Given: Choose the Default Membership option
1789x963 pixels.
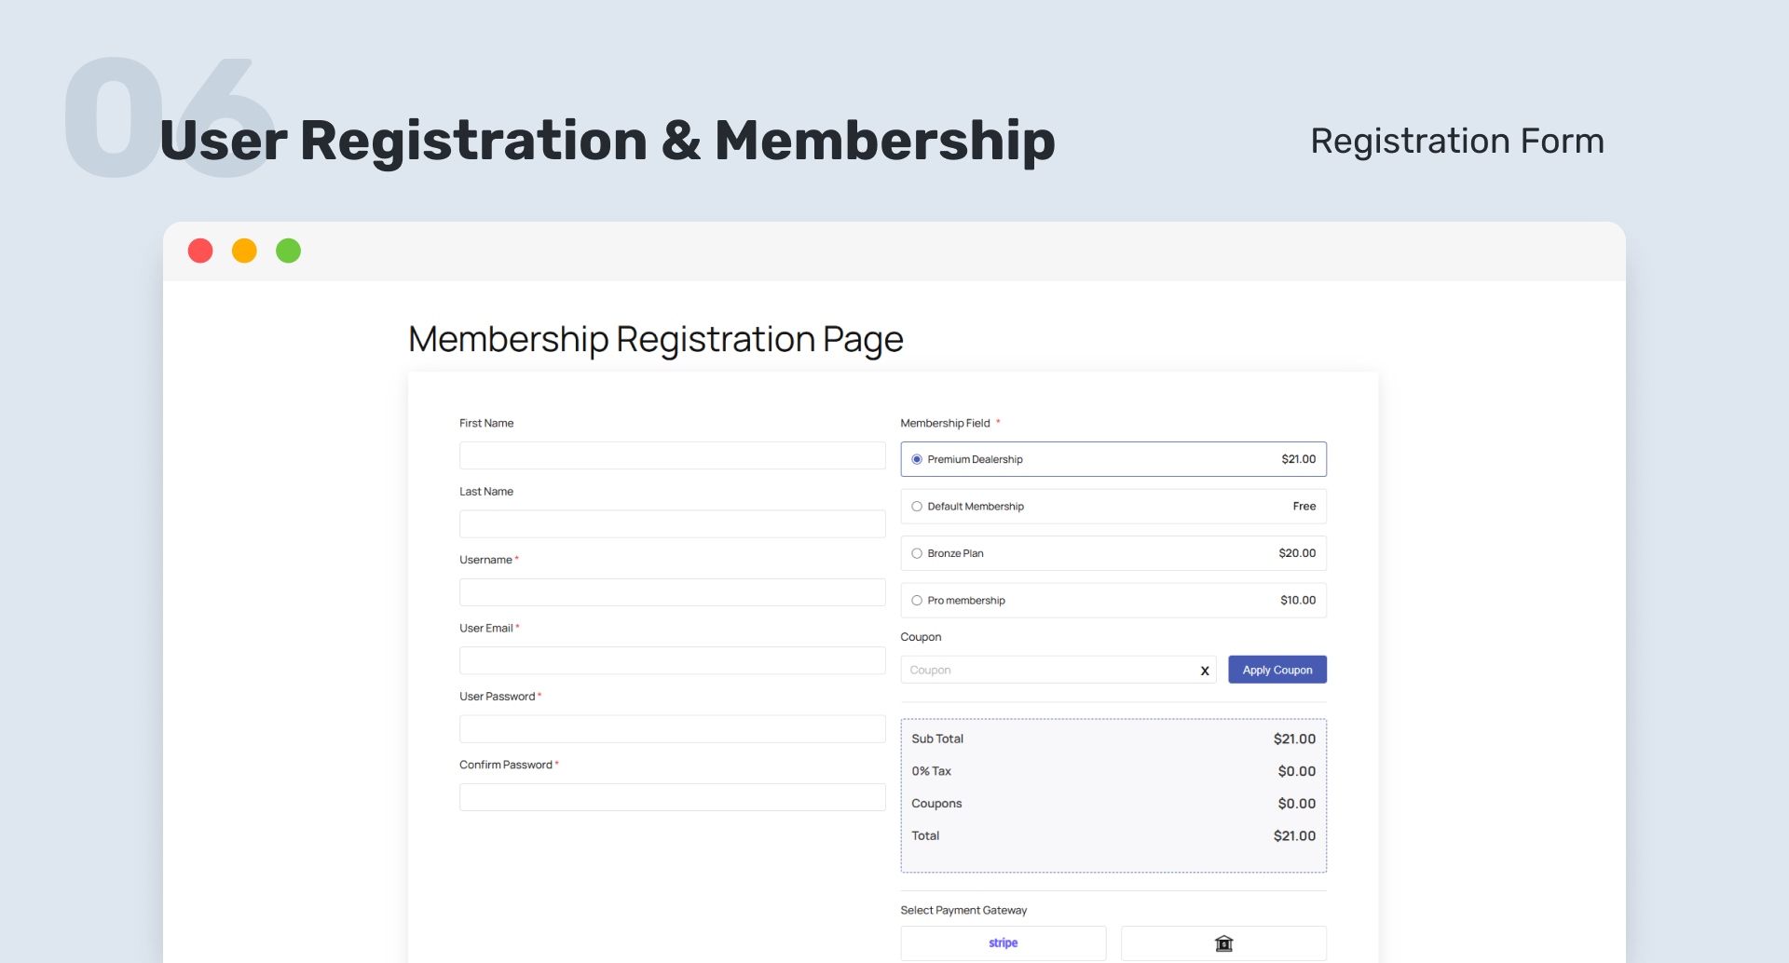Looking at the screenshot, I should pos(917,507).
